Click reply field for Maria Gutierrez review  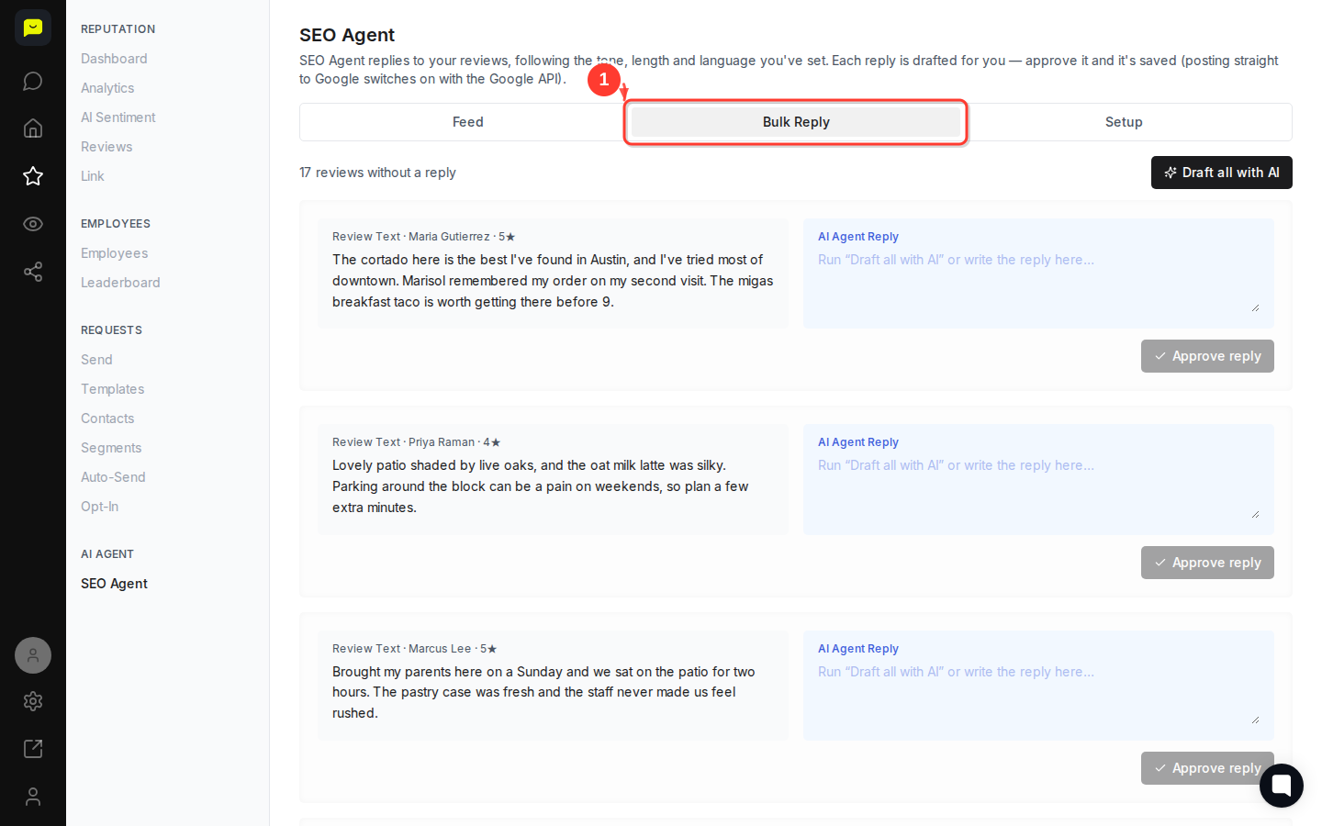pos(1038,282)
